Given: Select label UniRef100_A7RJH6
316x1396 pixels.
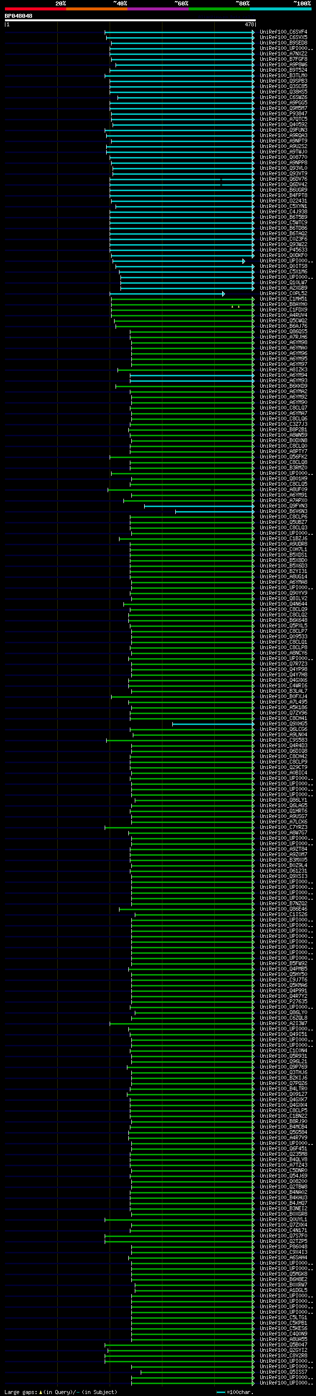Looking at the screenshot, I should [283, 337].
